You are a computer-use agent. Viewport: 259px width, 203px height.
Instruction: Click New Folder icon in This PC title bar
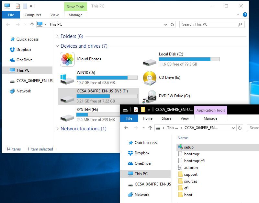coord(25,6)
